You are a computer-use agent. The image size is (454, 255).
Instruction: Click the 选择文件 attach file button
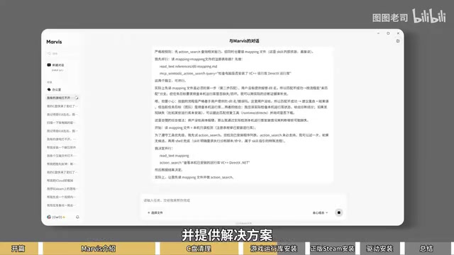point(155,212)
